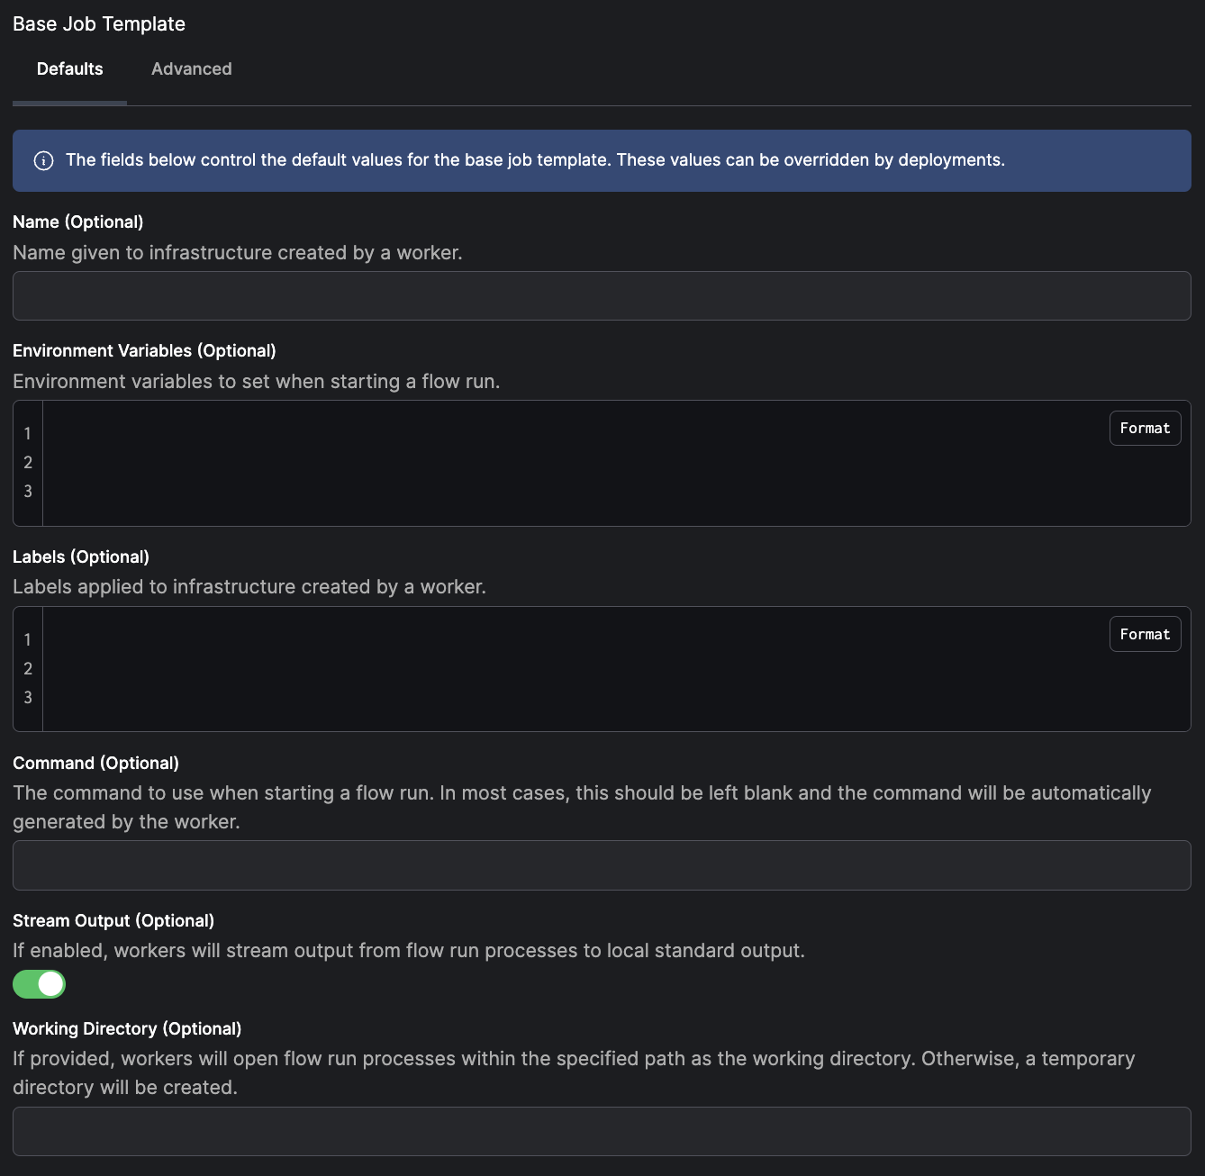Click the 'Stream Output (Optional)' label
The image size is (1205, 1176).
(113, 920)
